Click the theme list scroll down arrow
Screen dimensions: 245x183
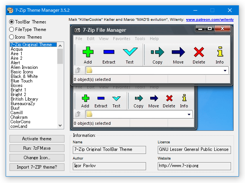point(60,126)
